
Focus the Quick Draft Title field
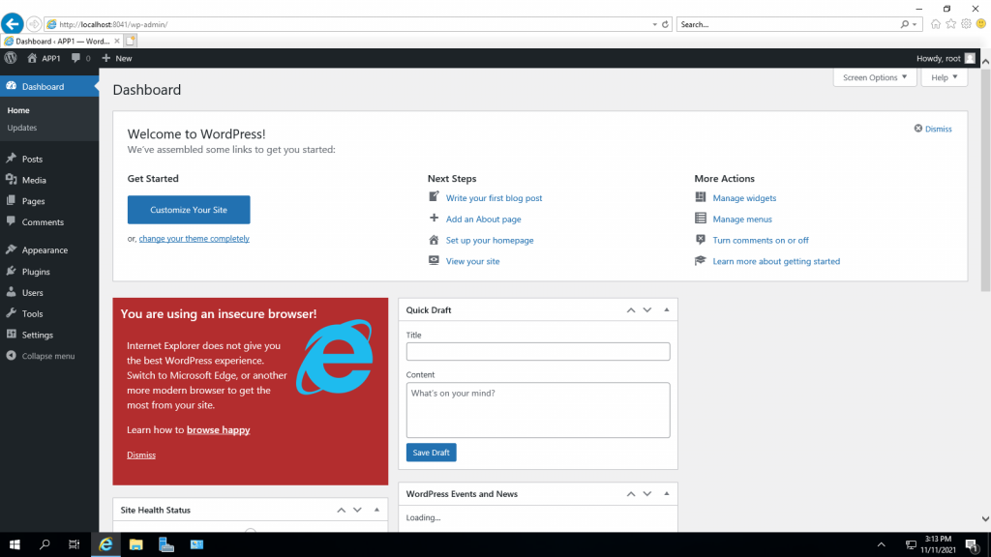538,352
